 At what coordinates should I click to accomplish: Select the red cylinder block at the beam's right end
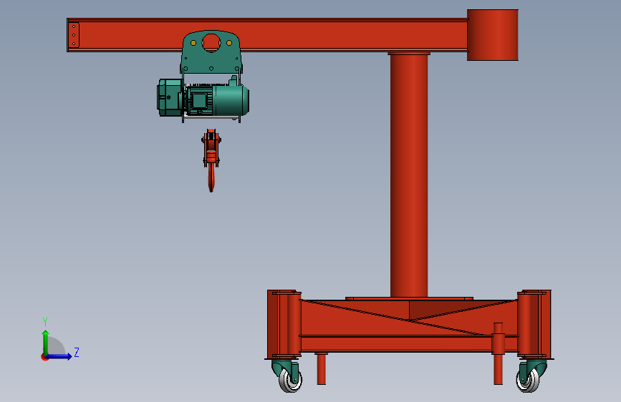[x=492, y=35]
